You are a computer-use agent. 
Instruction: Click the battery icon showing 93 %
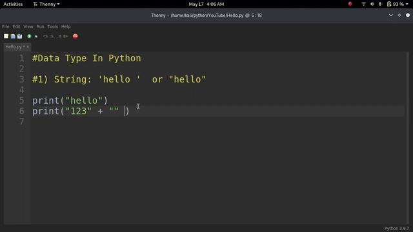click(x=395, y=4)
